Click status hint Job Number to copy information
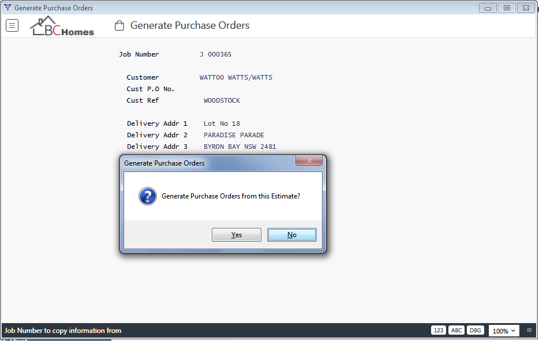The image size is (539, 341). [63, 331]
